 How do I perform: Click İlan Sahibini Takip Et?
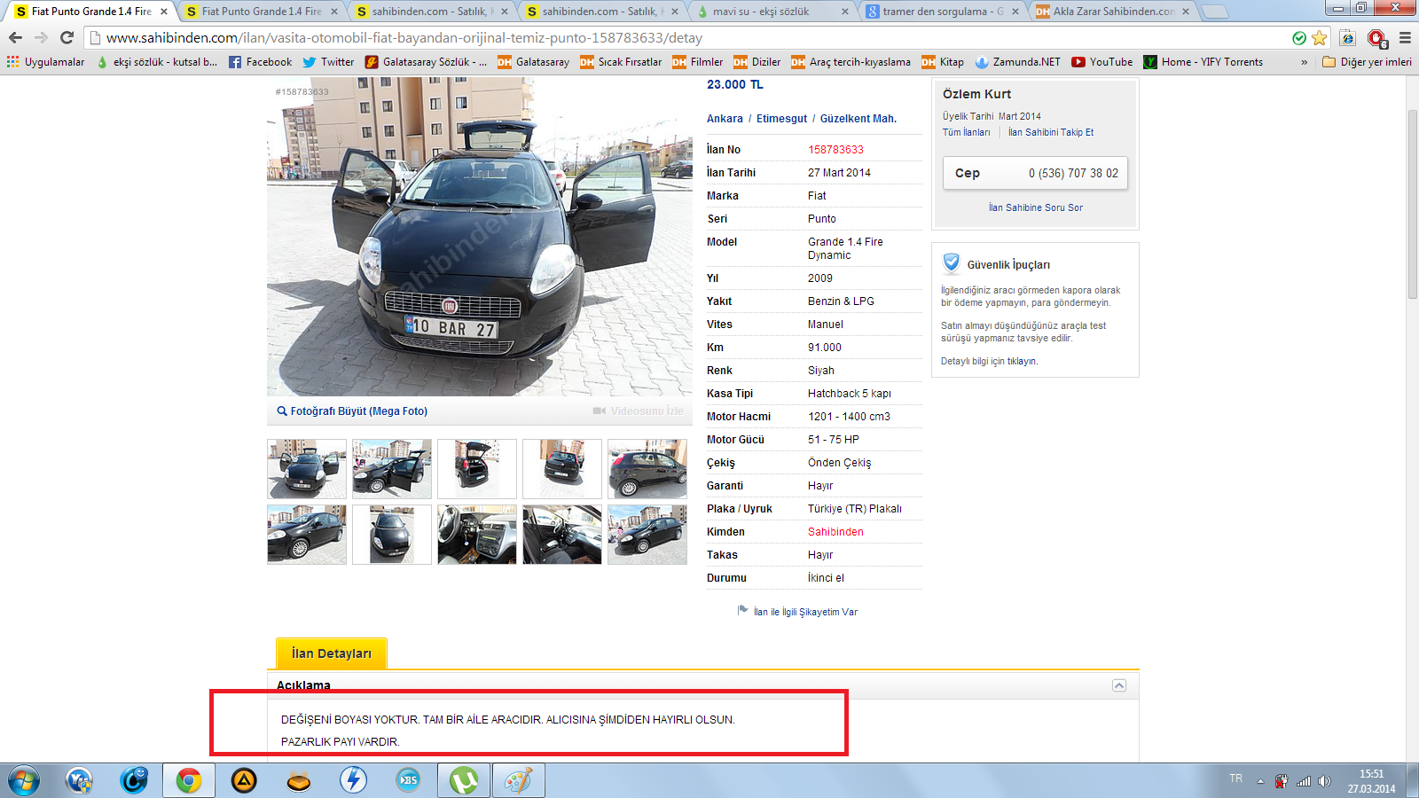coord(1050,132)
